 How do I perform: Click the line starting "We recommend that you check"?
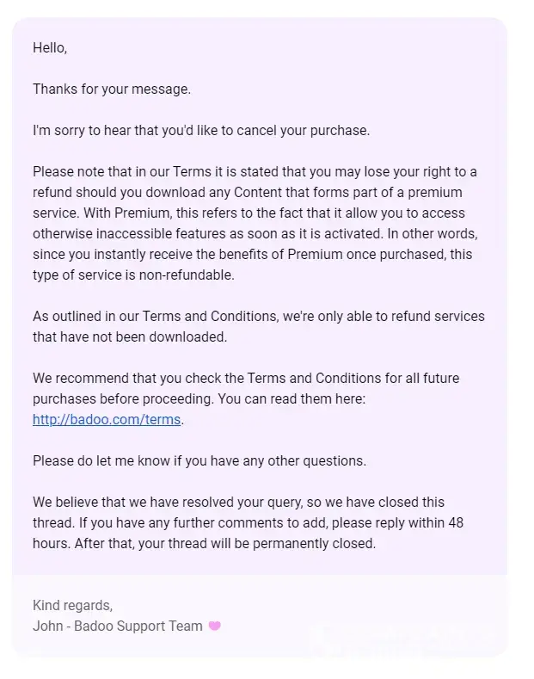click(x=246, y=379)
